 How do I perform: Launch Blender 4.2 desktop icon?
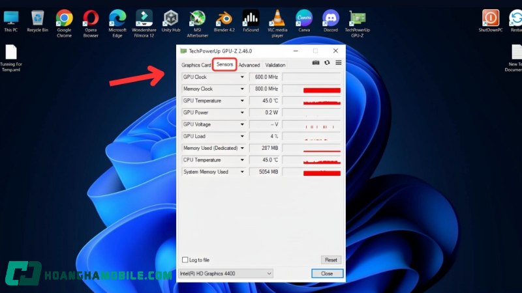[x=224, y=21]
